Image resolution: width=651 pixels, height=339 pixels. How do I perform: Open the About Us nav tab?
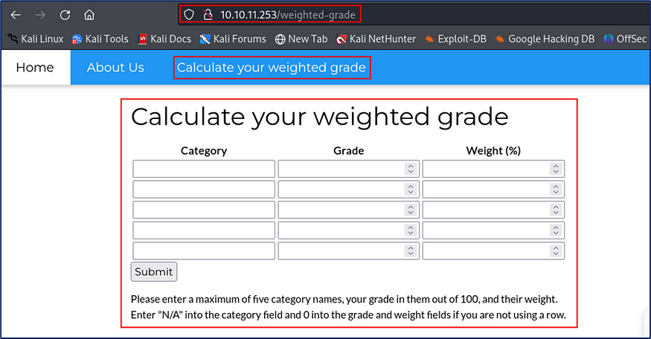pyautogui.click(x=115, y=67)
